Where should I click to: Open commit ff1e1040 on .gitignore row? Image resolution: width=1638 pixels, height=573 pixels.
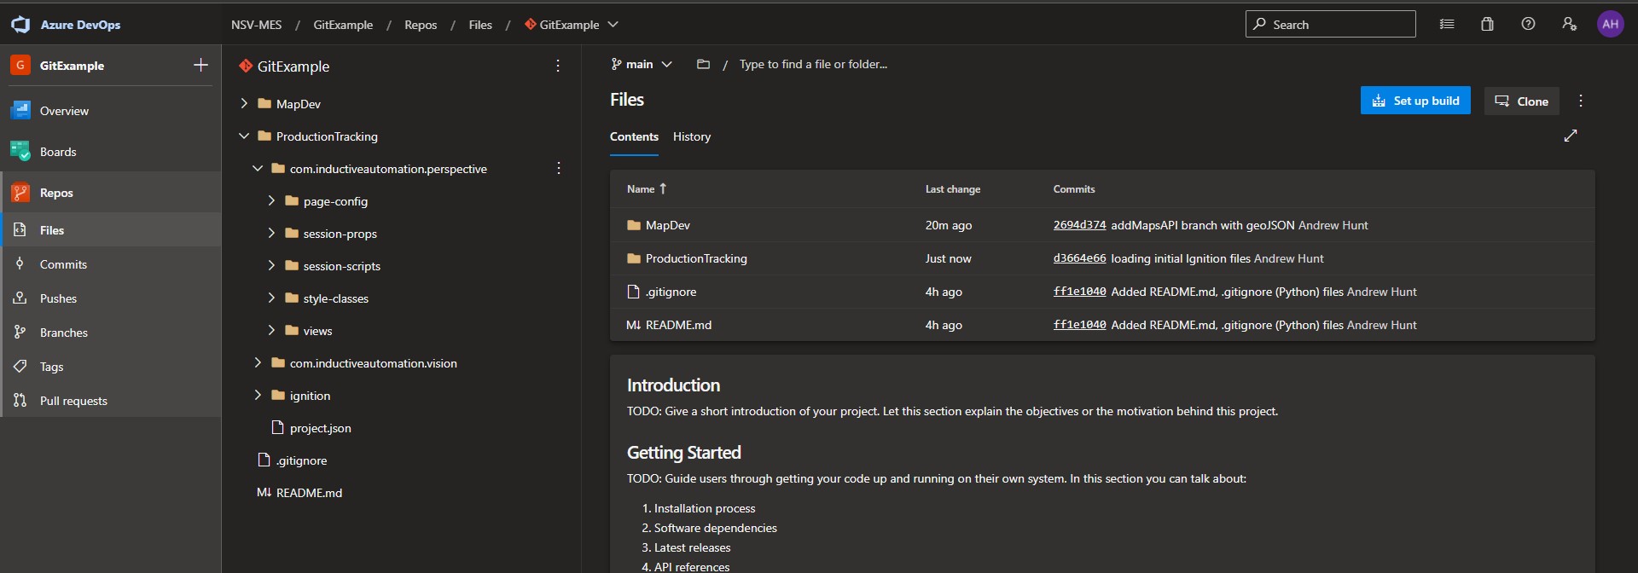(1079, 292)
